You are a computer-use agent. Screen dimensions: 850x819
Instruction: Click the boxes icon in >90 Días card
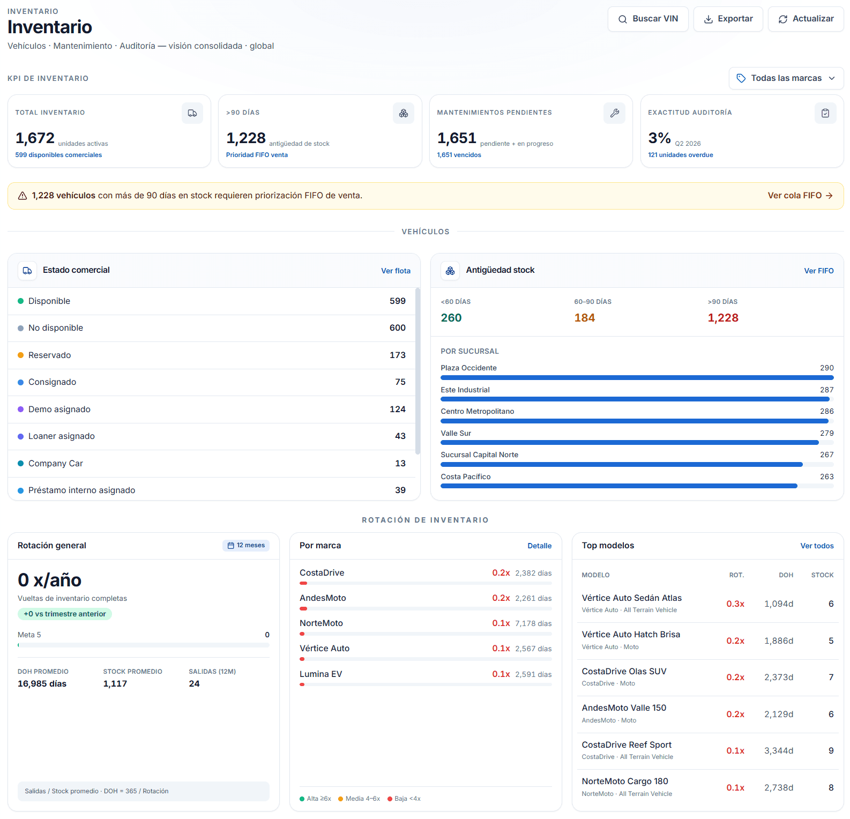click(x=404, y=113)
